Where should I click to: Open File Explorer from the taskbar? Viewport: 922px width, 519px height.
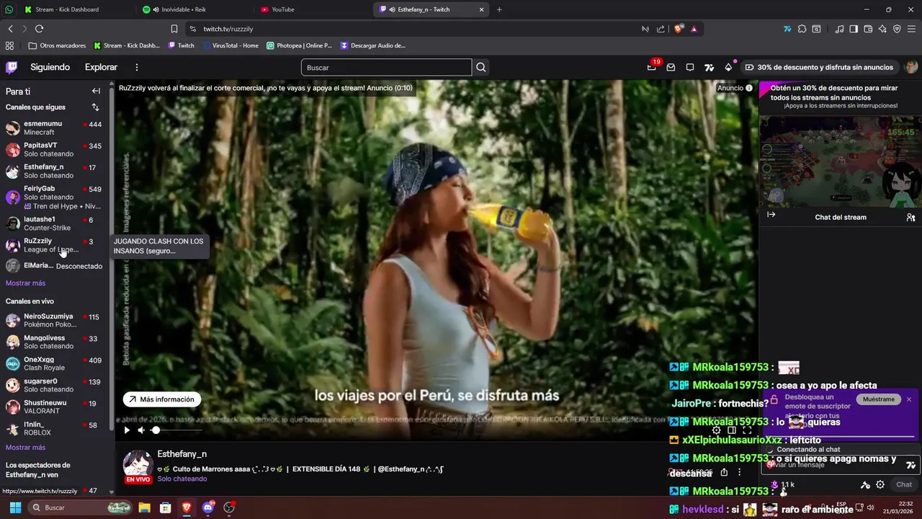144,507
